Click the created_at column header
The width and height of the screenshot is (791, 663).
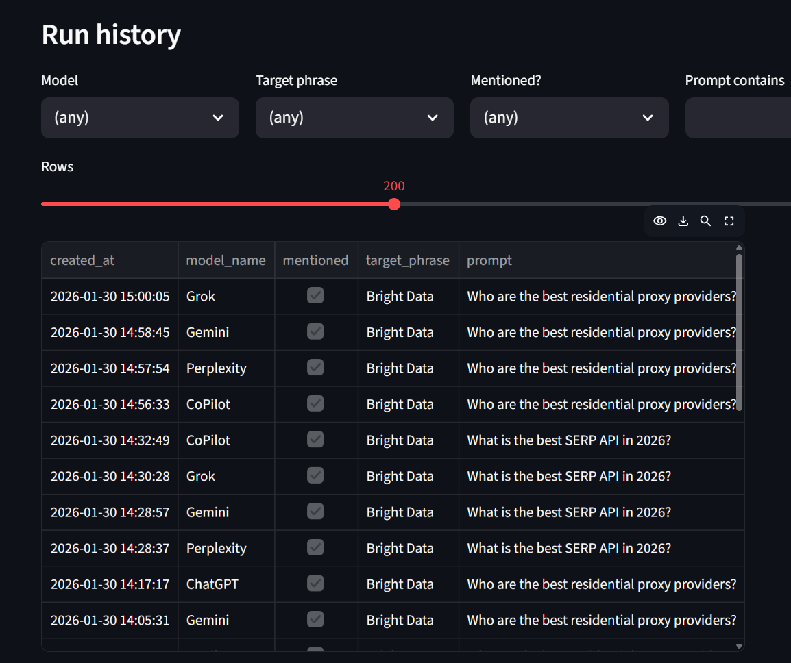pos(82,260)
